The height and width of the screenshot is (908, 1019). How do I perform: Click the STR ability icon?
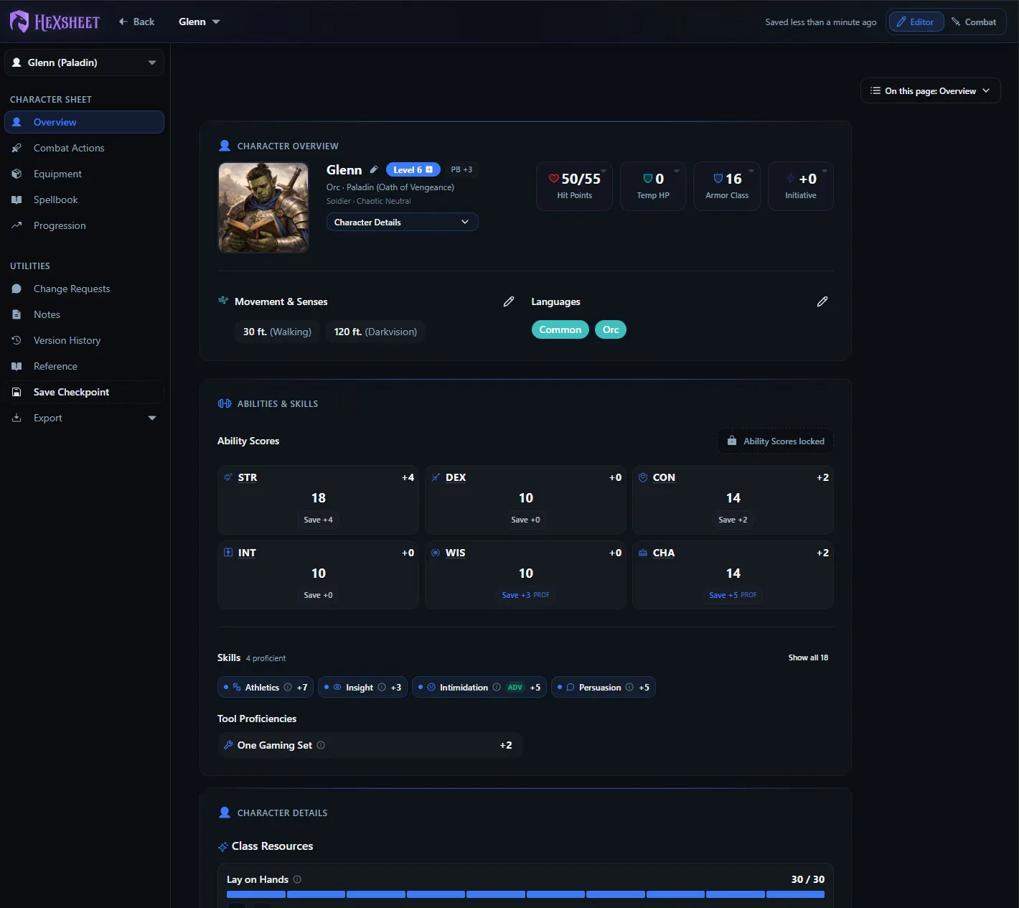228,477
